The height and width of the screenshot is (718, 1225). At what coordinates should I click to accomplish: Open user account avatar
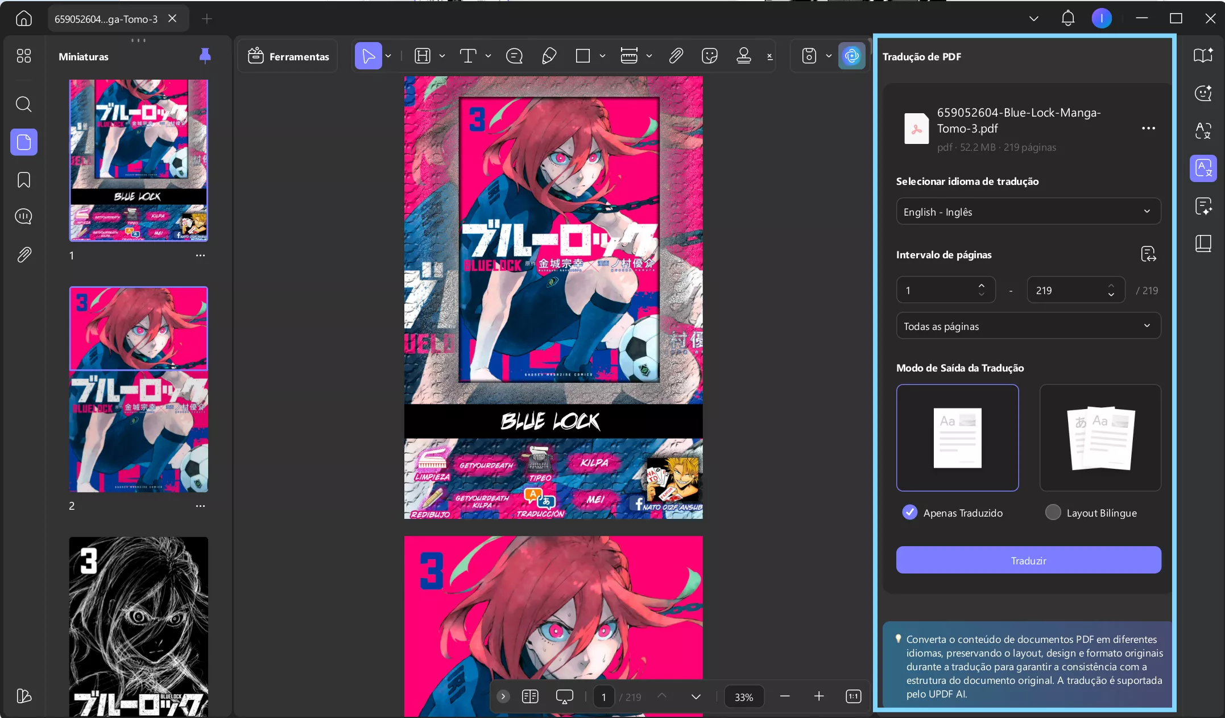point(1102,19)
